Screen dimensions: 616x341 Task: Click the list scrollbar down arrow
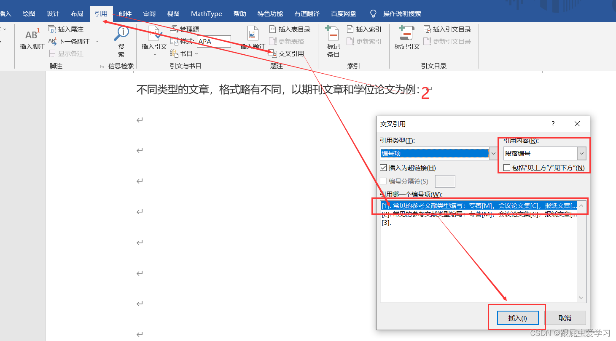(582, 298)
